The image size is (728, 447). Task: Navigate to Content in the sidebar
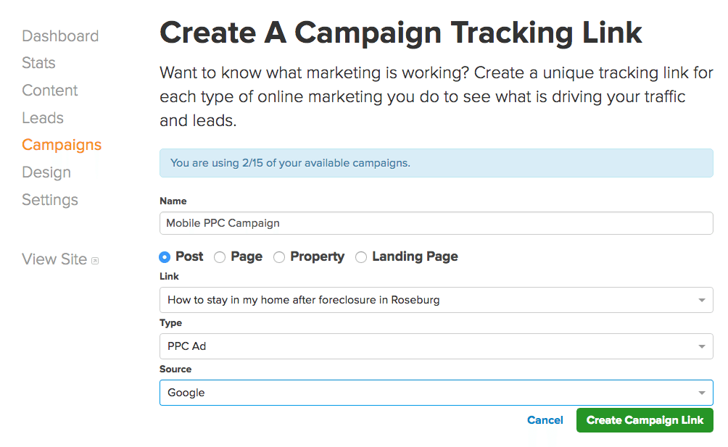[50, 91]
